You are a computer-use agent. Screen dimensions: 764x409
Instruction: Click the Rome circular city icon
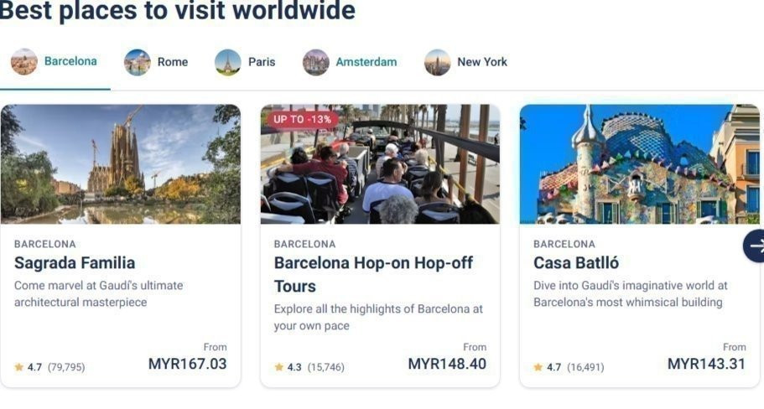pos(138,62)
